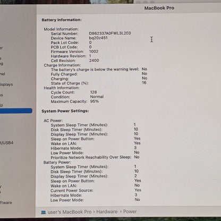Image resolution: width=221 pixels, height=221 pixels.
Task: Click the "Battery Power:" subheading
Action: pyautogui.click(x=57, y=163)
